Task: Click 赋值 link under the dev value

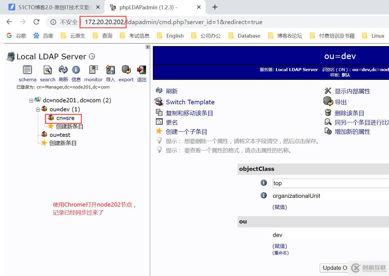Action: pyautogui.click(x=280, y=246)
